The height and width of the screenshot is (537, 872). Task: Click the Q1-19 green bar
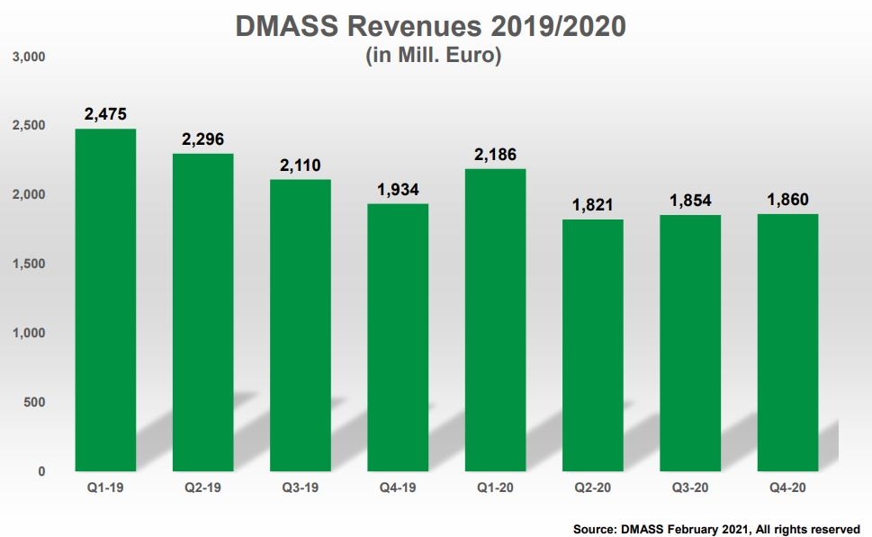click(x=105, y=300)
